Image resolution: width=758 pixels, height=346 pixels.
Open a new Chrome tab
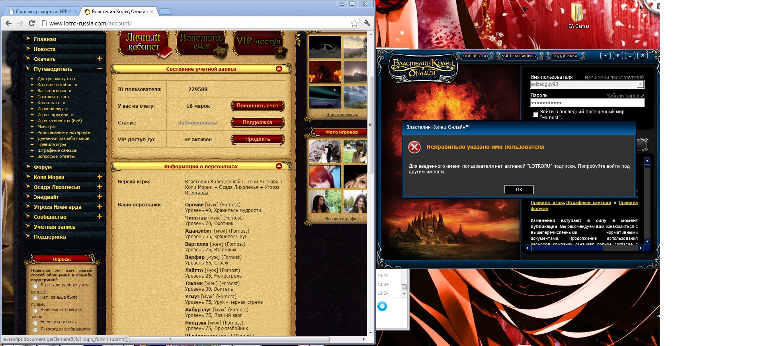(165, 12)
